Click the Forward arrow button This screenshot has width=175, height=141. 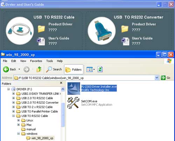click(x=27, y=69)
